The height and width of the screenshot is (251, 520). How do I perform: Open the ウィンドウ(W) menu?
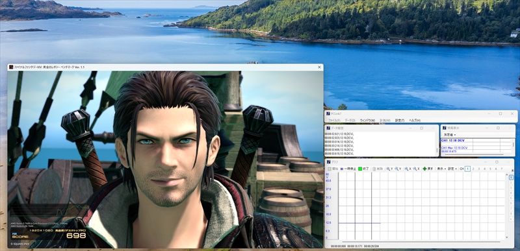pos(367,121)
